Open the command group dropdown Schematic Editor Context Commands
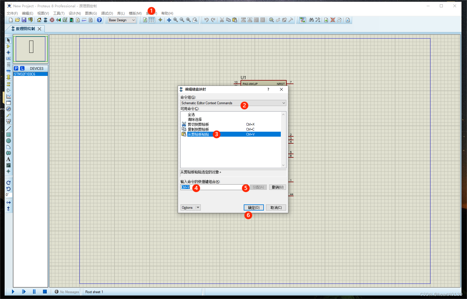This screenshot has width=467, height=299. 233,103
